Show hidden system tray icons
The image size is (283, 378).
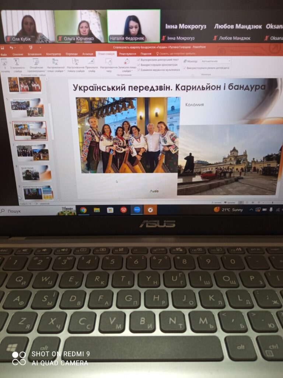click(251, 210)
